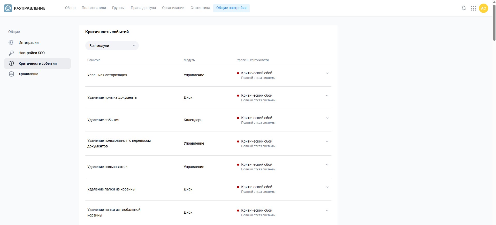Open the Права доступа tab
Image resolution: width=496 pixels, height=225 pixels.
[143, 8]
